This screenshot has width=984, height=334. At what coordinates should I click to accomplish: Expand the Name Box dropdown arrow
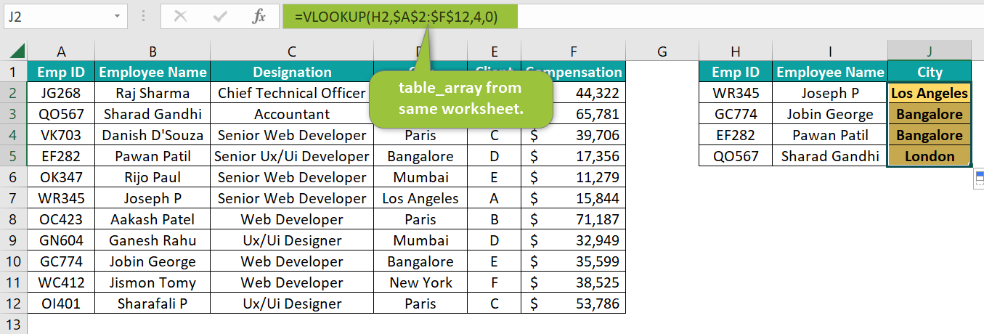pos(118,16)
